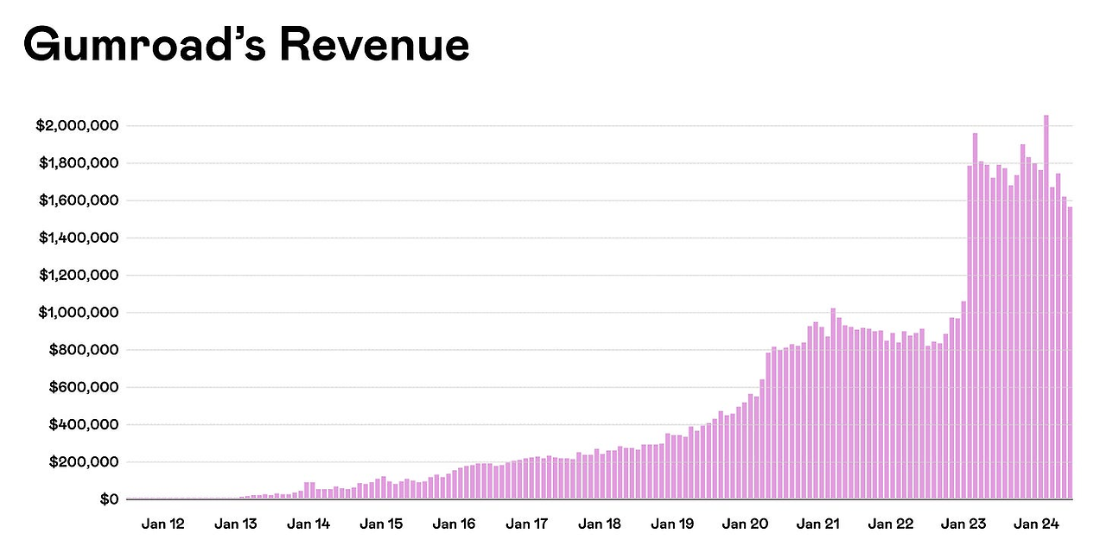Click the Jan 20 axis label
Viewport: 1106px width, 559px height.
(x=745, y=524)
